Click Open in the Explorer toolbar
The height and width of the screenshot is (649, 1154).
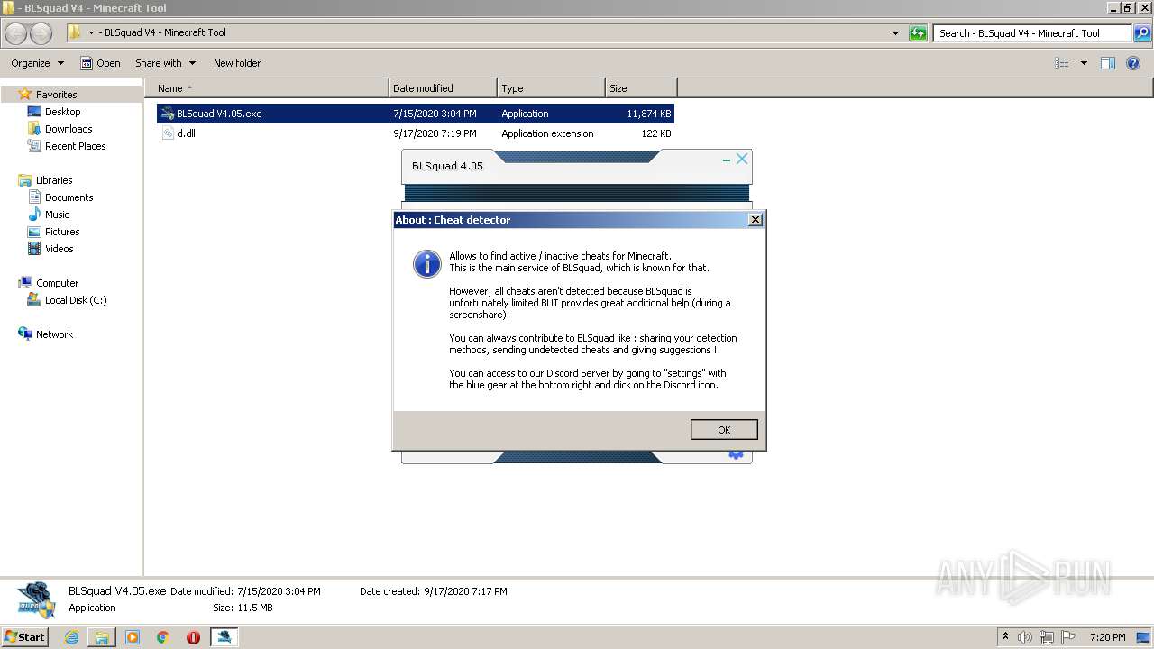click(100, 63)
